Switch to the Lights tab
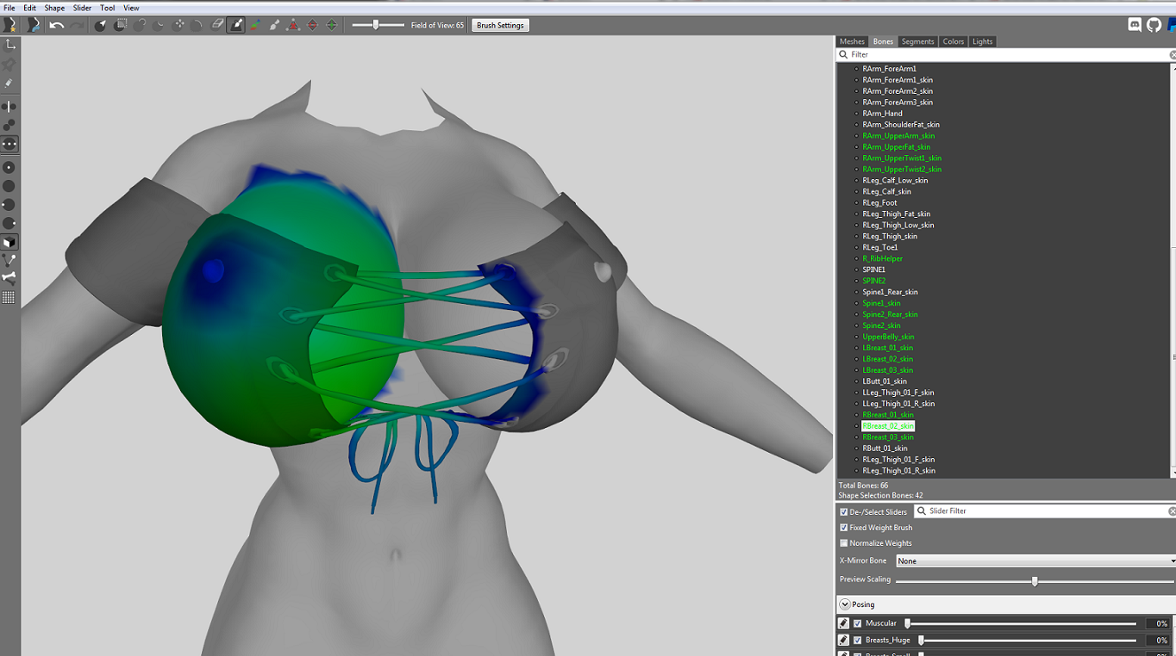Viewport: 1176px width, 656px height. coord(982,41)
